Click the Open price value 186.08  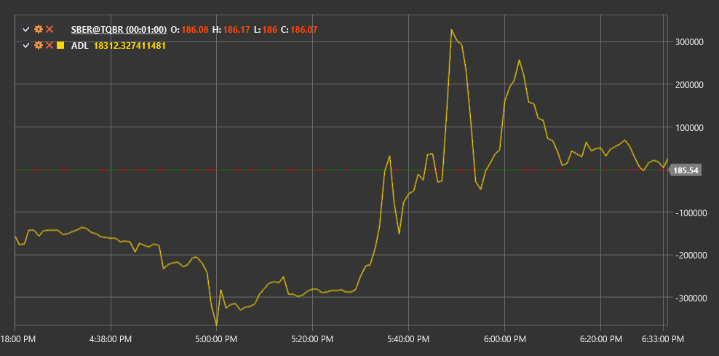point(195,30)
